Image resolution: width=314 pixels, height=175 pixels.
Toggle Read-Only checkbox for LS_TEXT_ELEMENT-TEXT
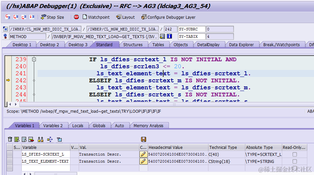click(295, 161)
